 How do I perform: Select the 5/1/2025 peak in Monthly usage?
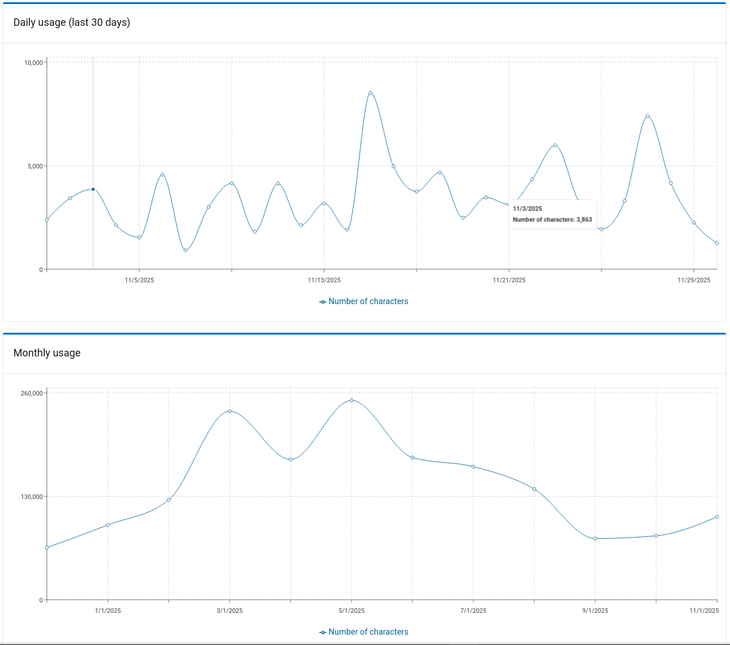[x=352, y=400]
